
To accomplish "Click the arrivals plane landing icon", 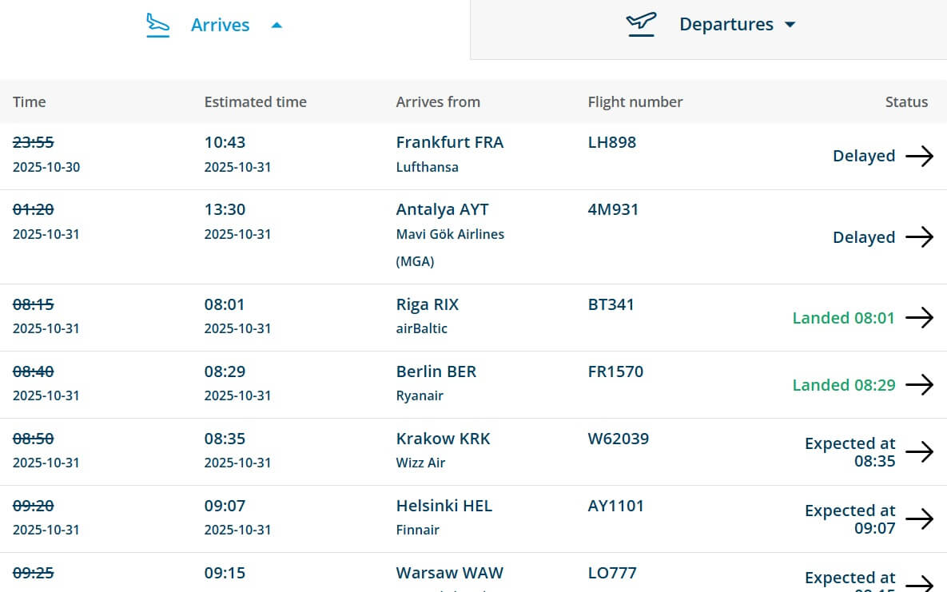I will pyautogui.click(x=158, y=25).
